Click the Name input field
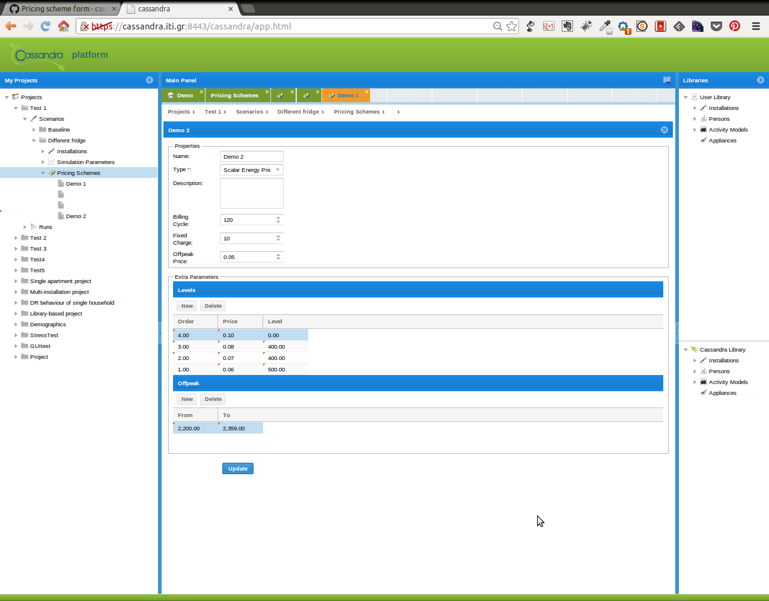Image resolution: width=769 pixels, height=601 pixels. pyautogui.click(x=251, y=157)
